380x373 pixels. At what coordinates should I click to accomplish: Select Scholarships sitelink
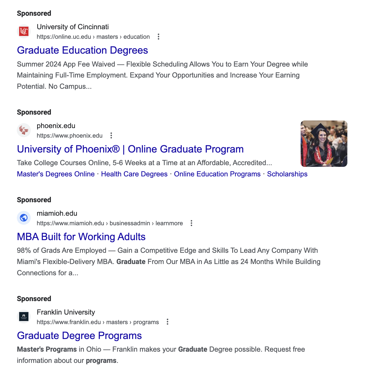coord(287,174)
